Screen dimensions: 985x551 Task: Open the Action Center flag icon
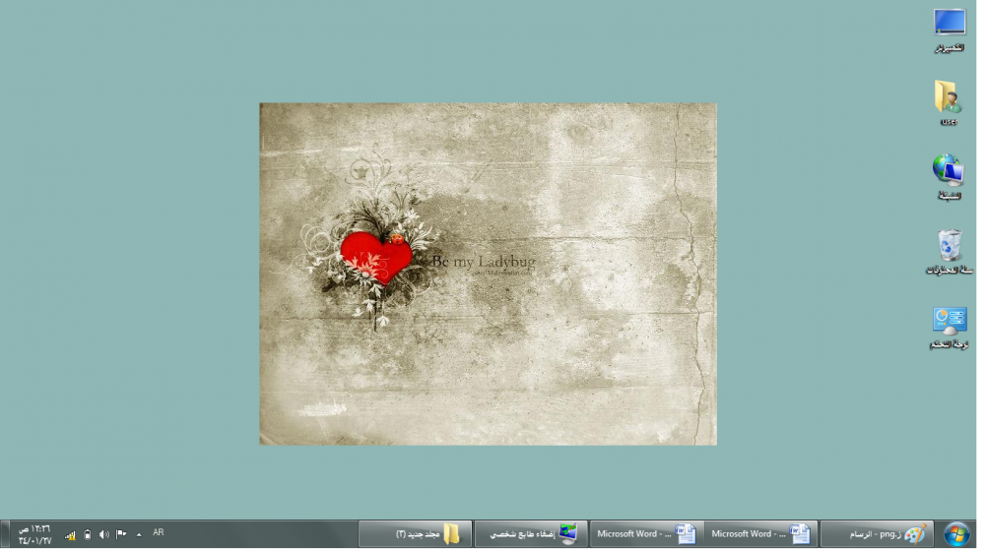[121, 534]
